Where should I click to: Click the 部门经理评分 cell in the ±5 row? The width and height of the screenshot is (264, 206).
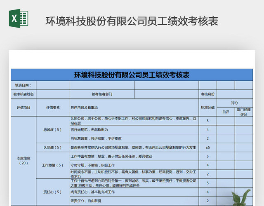244,147
